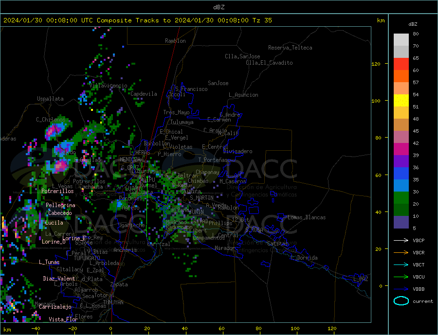Click the TUNUYAN map label
The image size is (438, 335).
113,302
